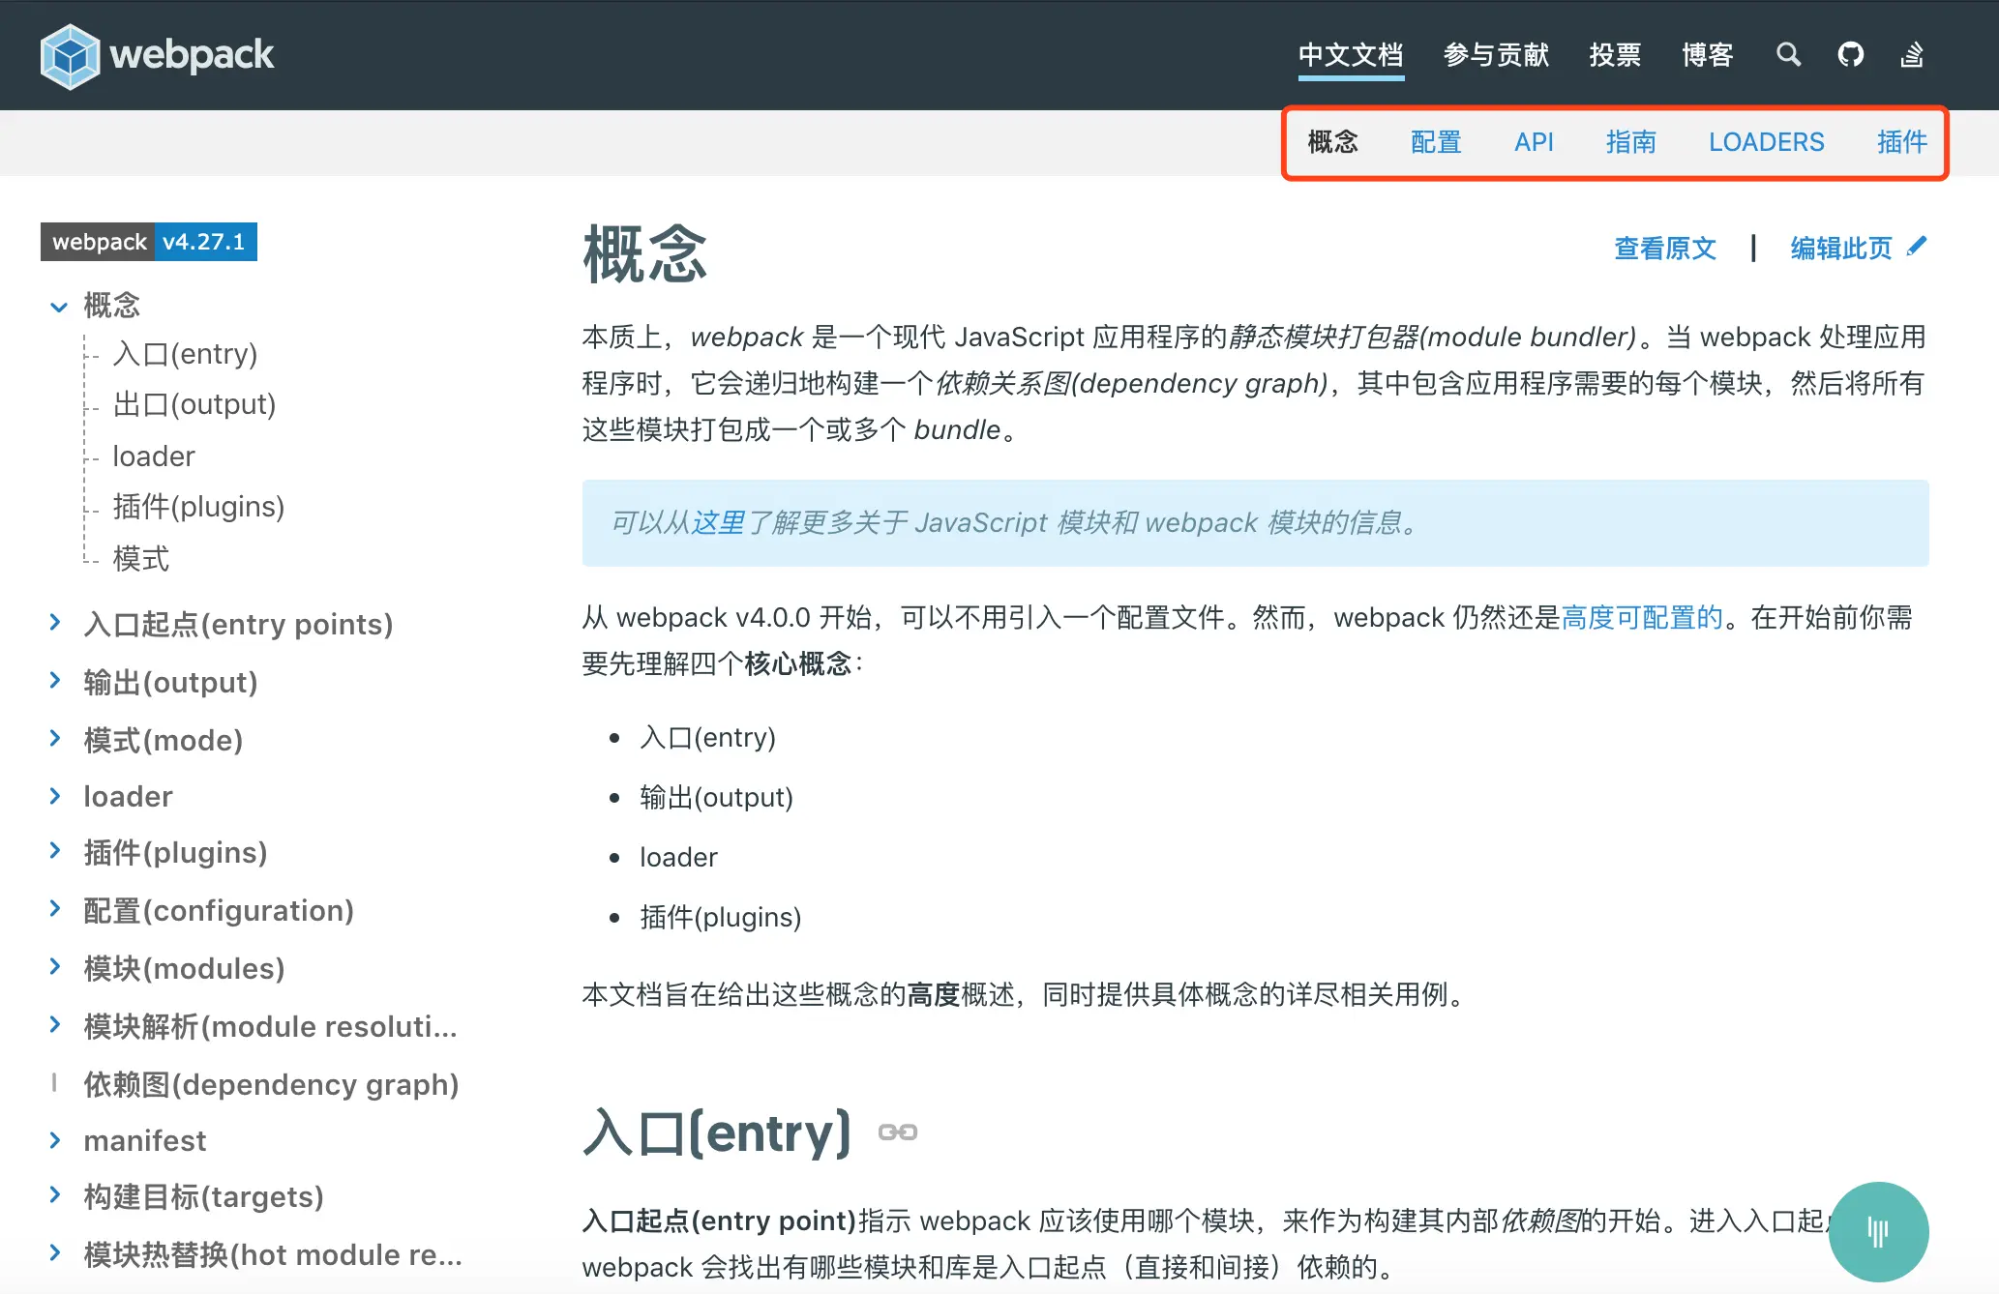Open the LOADERS sub-navigation tab

(x=1766, y=142)
